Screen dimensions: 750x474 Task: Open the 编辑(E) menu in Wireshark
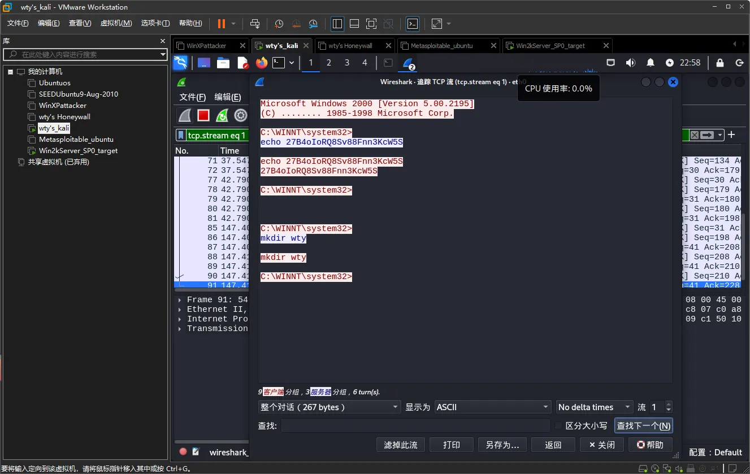tap(227, 97)
